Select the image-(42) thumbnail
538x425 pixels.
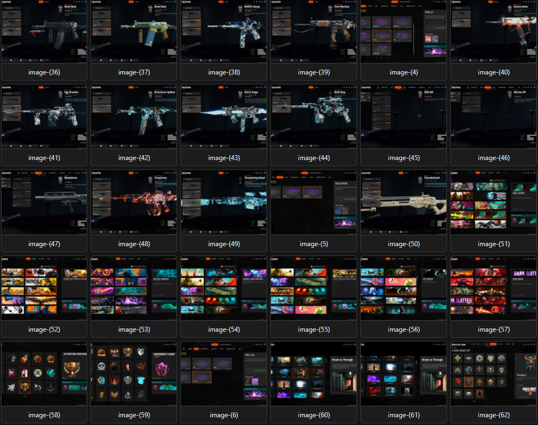click(x=134, y=116)
